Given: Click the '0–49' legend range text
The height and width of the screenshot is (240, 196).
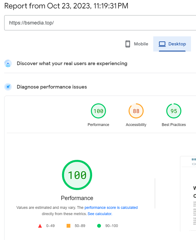Looking at the screenshot, I should click(x=50, y=226).
